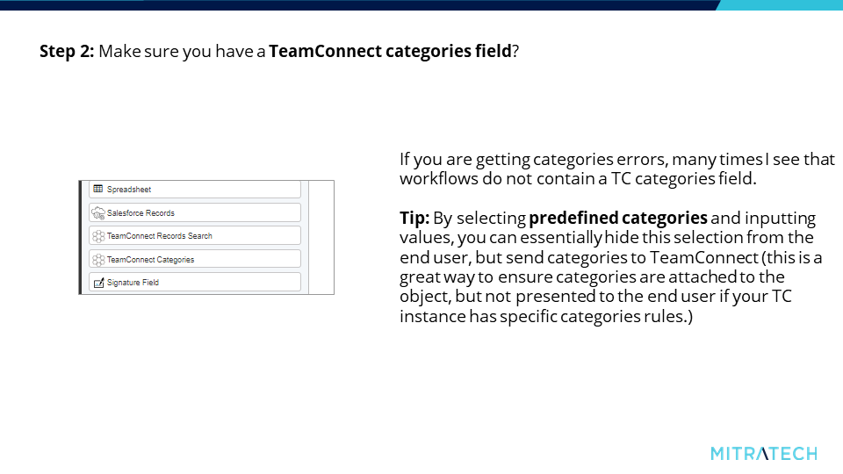
Task: Add the TeamConnect Categories field label
Action: pyautogui.click(x=150, y=260)
